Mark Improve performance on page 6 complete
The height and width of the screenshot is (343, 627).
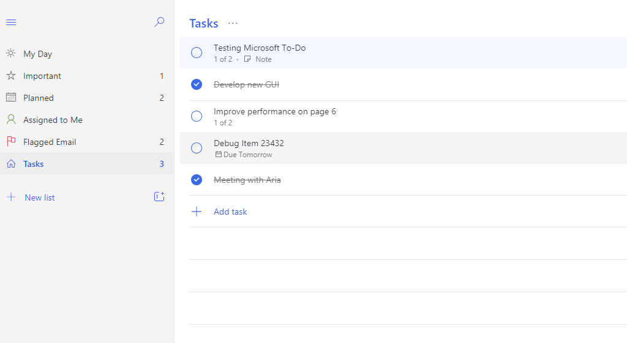(x=197, y=116)
